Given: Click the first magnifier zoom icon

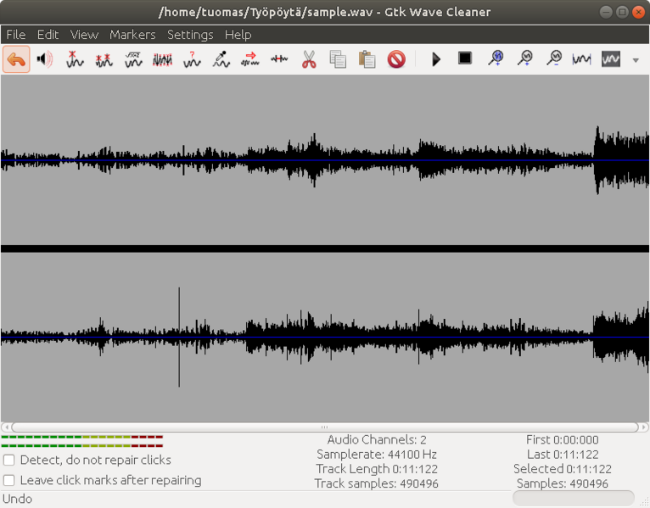Looking at the screenshot, I should click(496, 59).
